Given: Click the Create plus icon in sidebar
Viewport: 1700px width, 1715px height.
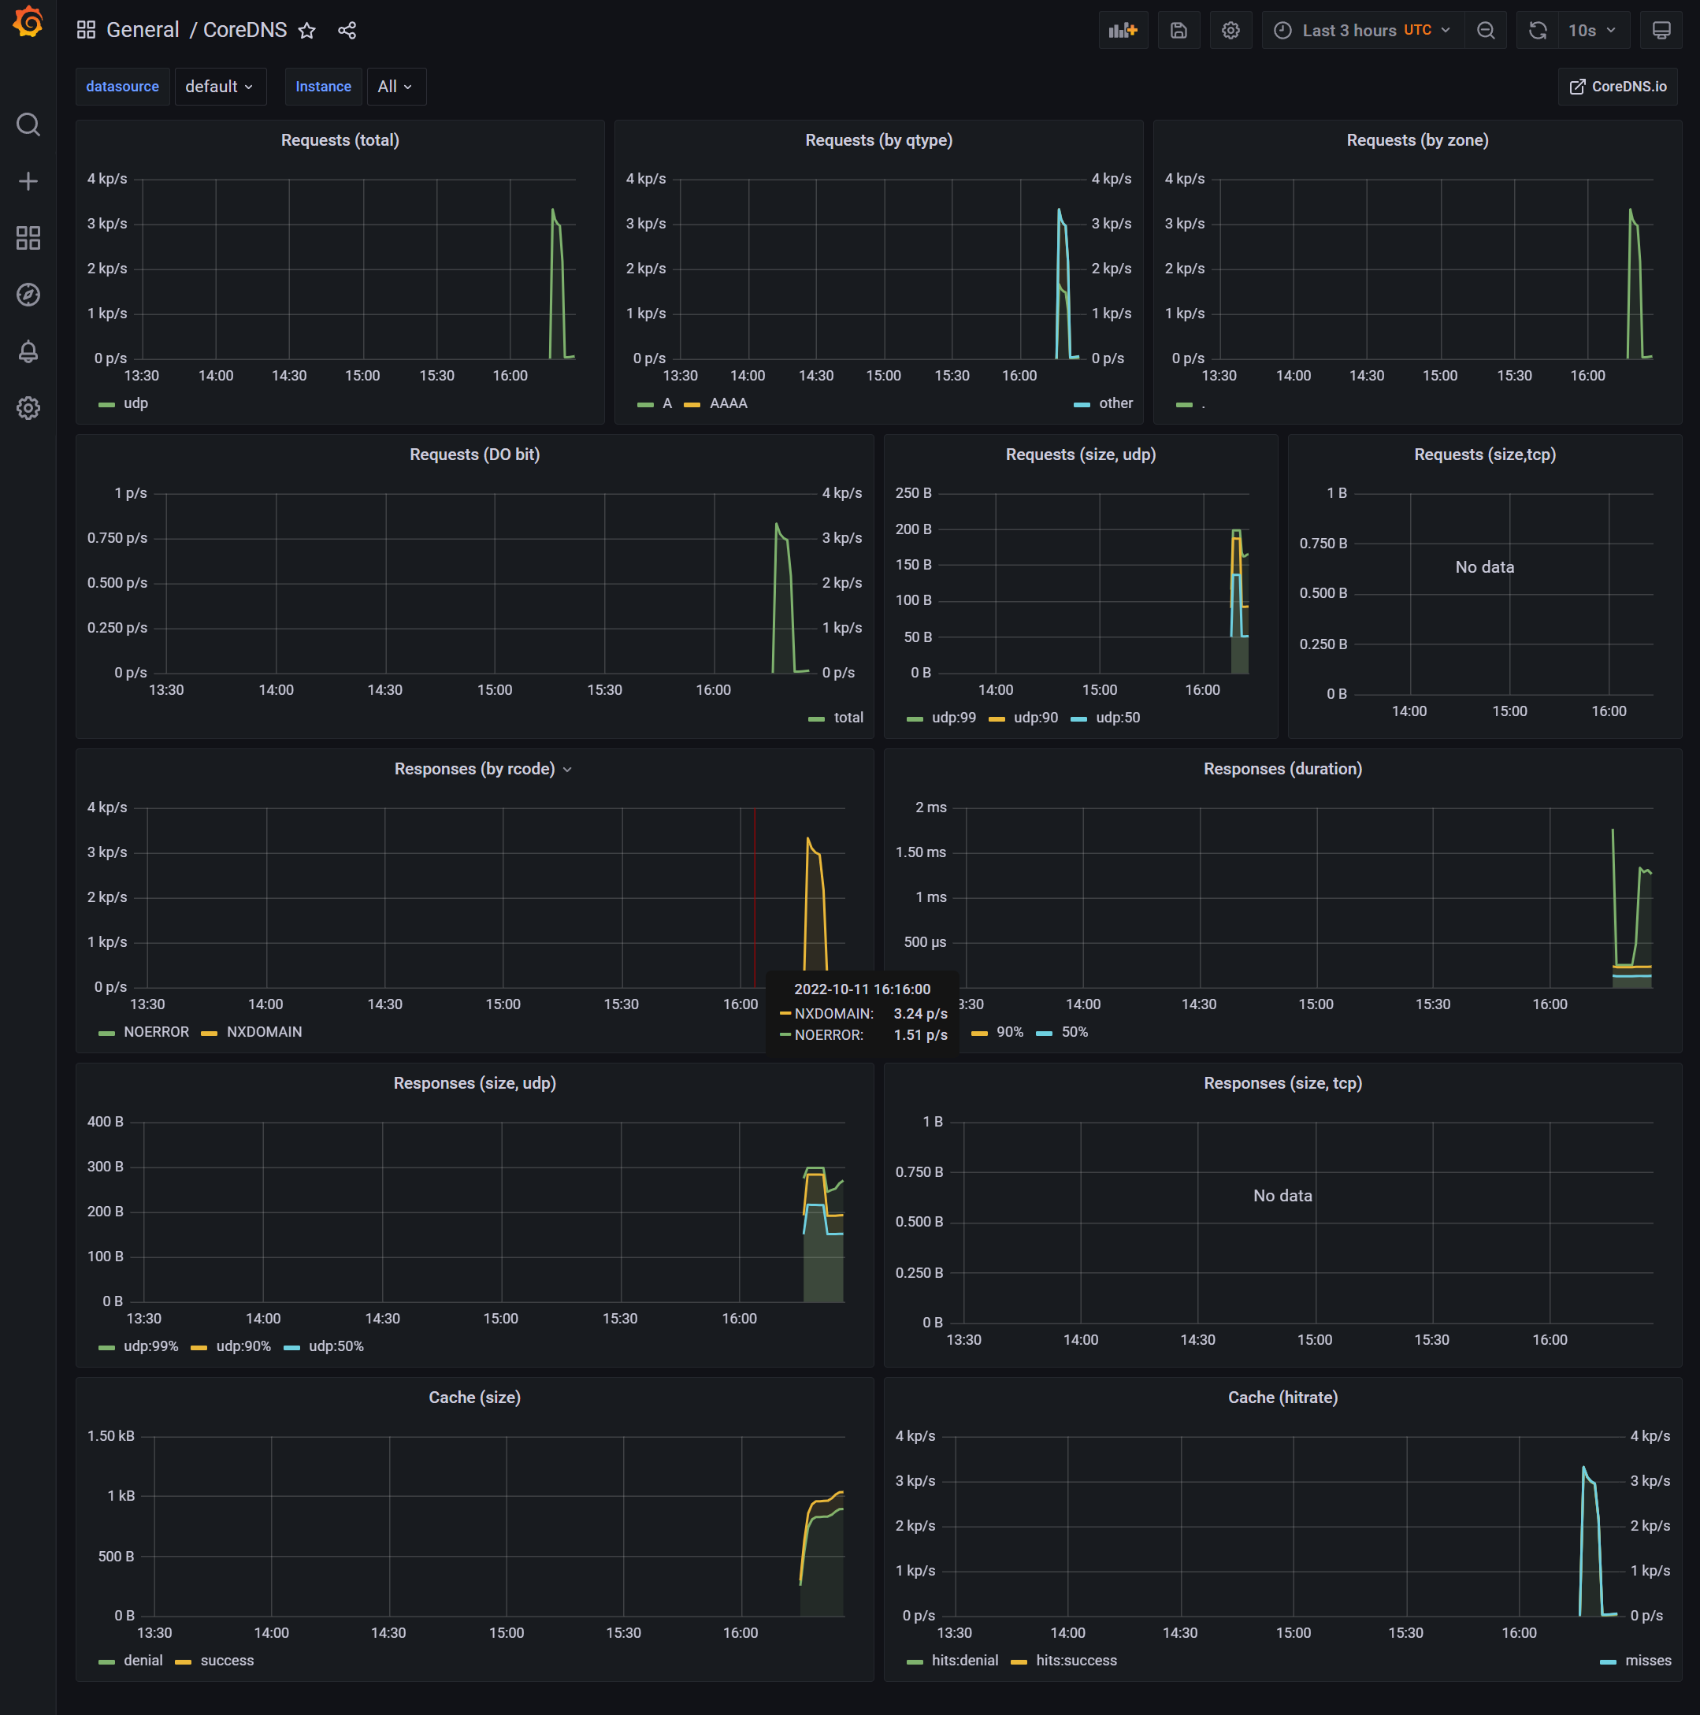Looking at the screenshot, I should pyautogui.click(x=28, y=181).
